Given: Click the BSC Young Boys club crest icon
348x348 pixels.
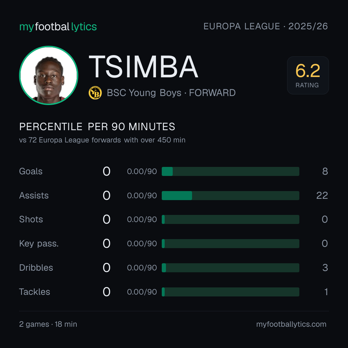Looking at the screenshot, I should click(95, 93).
